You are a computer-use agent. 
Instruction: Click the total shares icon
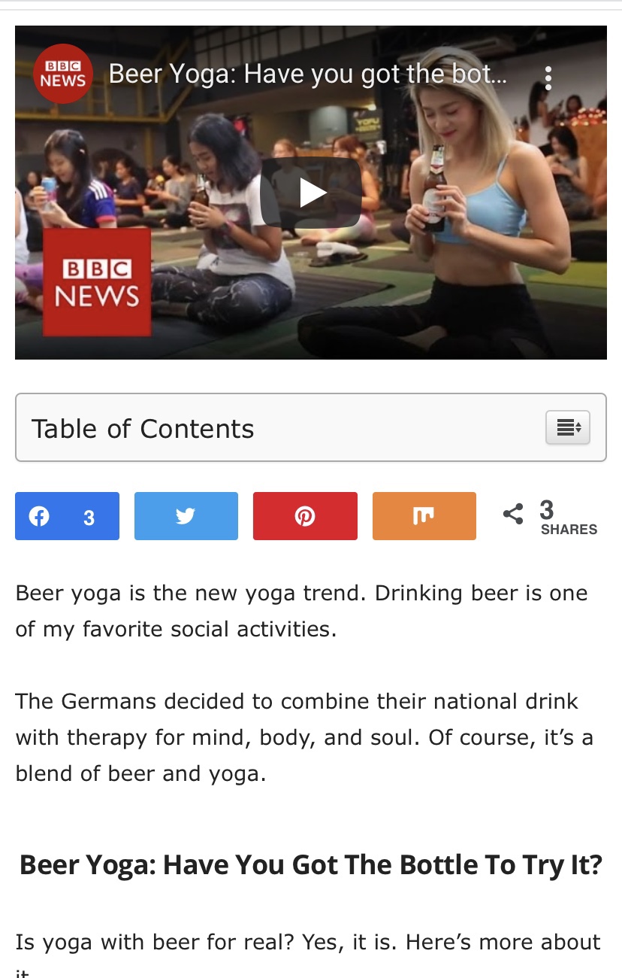tap(513, 515)
